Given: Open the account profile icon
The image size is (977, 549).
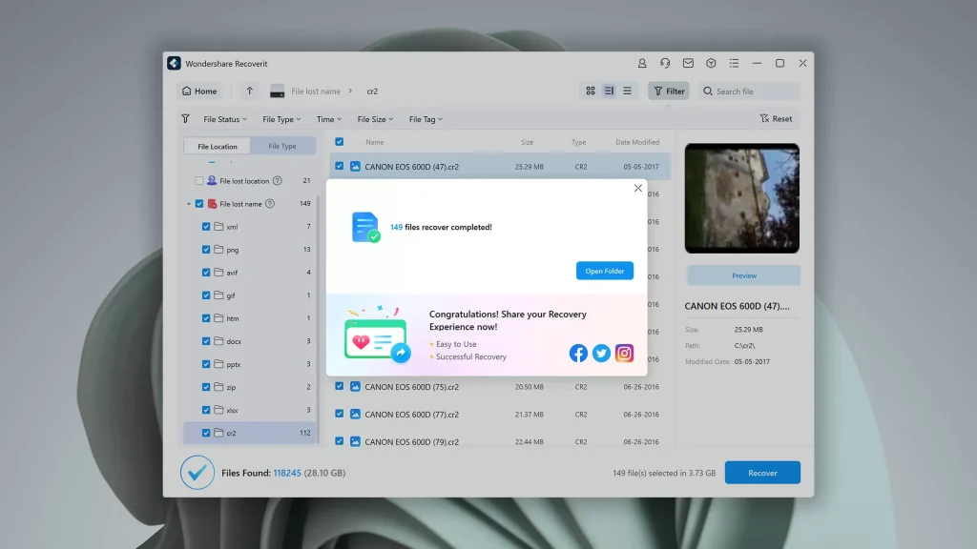Looking at the screenshot, I should (642, 64).
